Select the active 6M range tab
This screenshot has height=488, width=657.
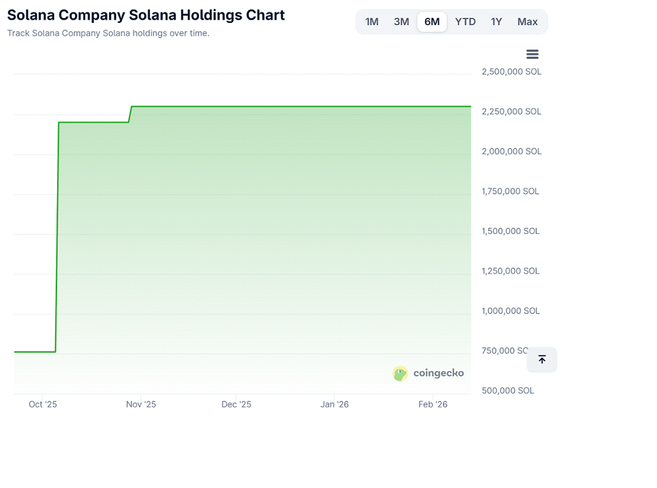pyautogui.click(x=432, y=22)
